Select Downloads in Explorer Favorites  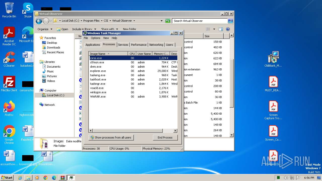tap(54, 48)
